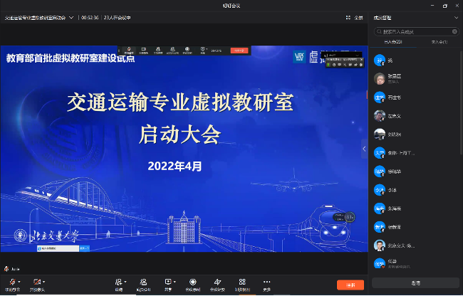Toggle the members (24) icon
The image size is (463, 296).
pos(143,282)
